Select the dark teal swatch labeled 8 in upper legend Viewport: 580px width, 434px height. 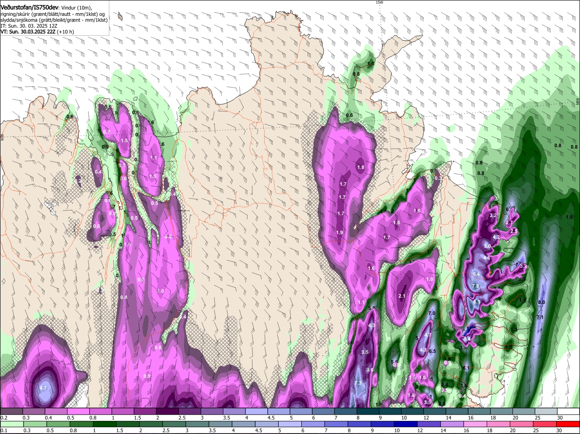(367, 411)
